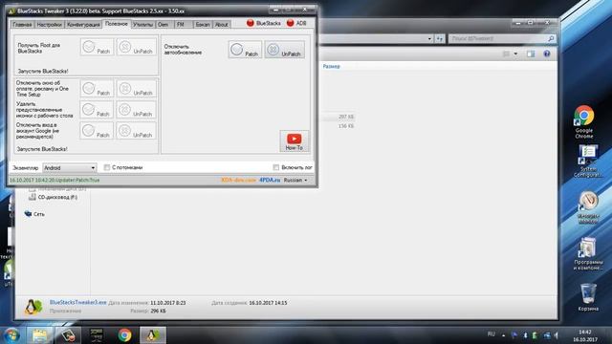Screen dimensions: 612x344
Task: Open the Explorer view options arrow
Action: 515,54
